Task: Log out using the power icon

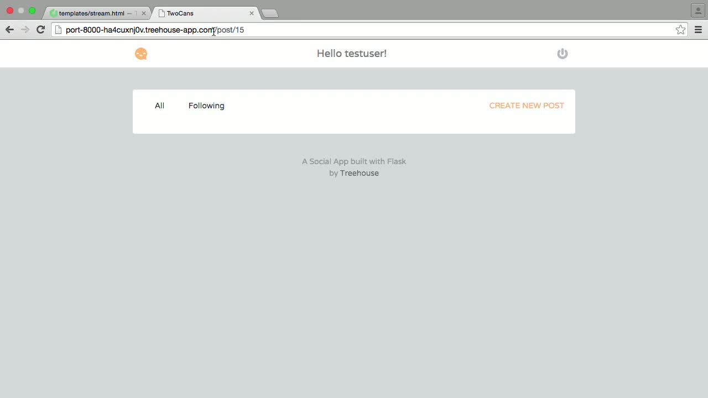Action: pyautogui.click(x=562, y=54)
